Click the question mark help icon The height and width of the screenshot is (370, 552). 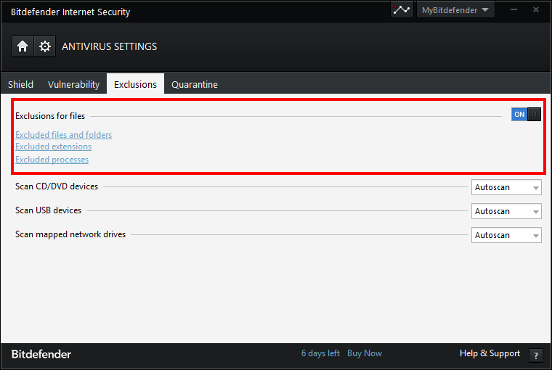[x=536, y=355]
